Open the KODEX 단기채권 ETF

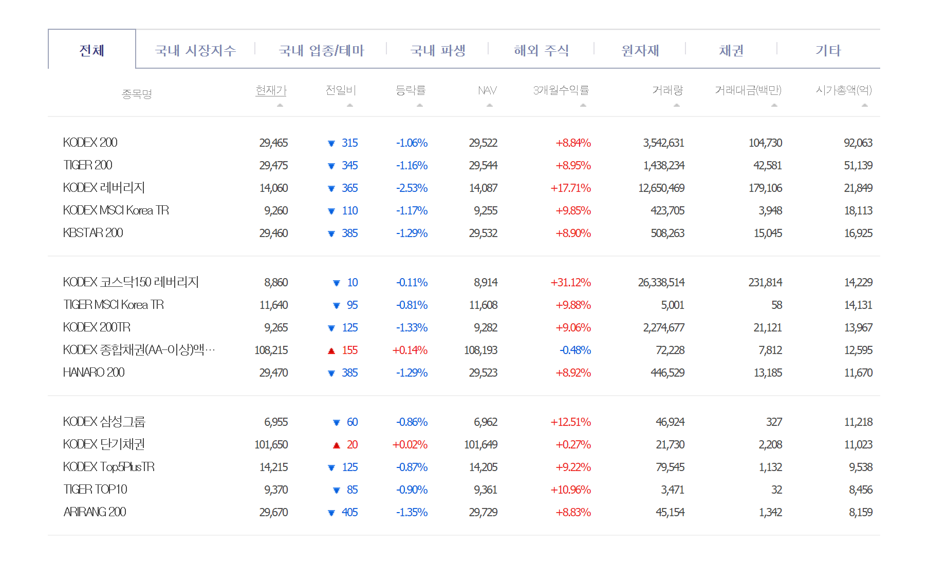[104, 444]
